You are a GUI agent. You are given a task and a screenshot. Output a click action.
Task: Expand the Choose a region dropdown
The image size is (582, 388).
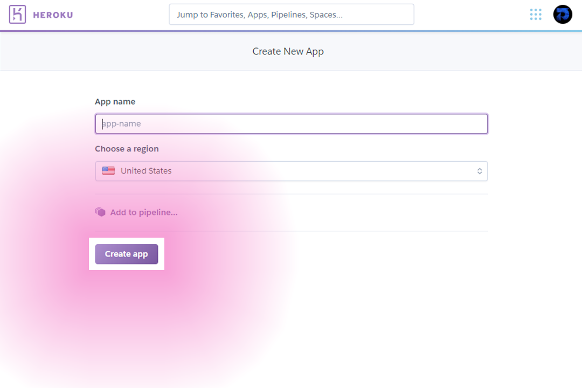point(292,171)
